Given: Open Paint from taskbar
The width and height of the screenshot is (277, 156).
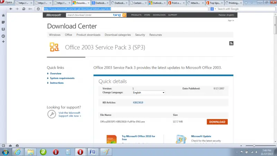Looking at the screenshot, I should coord(106,152).
